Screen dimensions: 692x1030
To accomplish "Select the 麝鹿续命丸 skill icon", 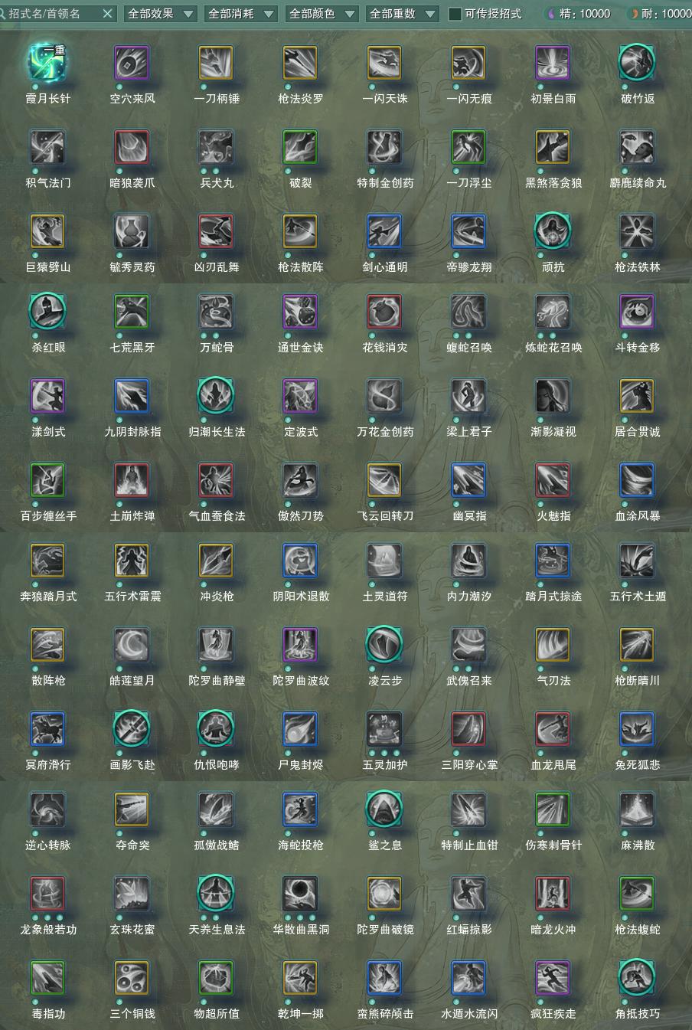I will coord(637,147).
